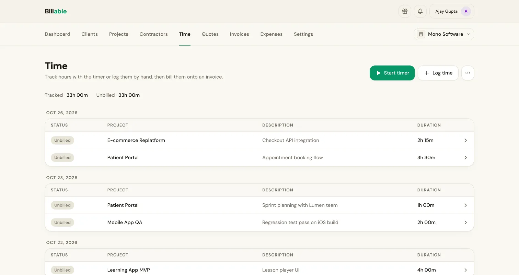519x275 pixels.
Task: Open notifications bell
Action: [420, 11]
